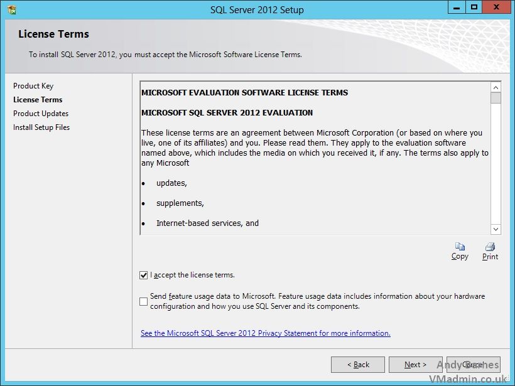Image resolution: width=515 pixels, height=386 pixels.
Task: Click the Print license terms icon
Action: (x=490, y=247)
